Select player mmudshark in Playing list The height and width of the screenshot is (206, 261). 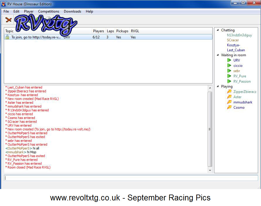point(243,102)
